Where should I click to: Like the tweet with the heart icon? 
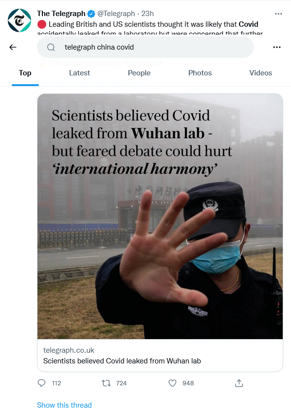[x=172, y=383]
